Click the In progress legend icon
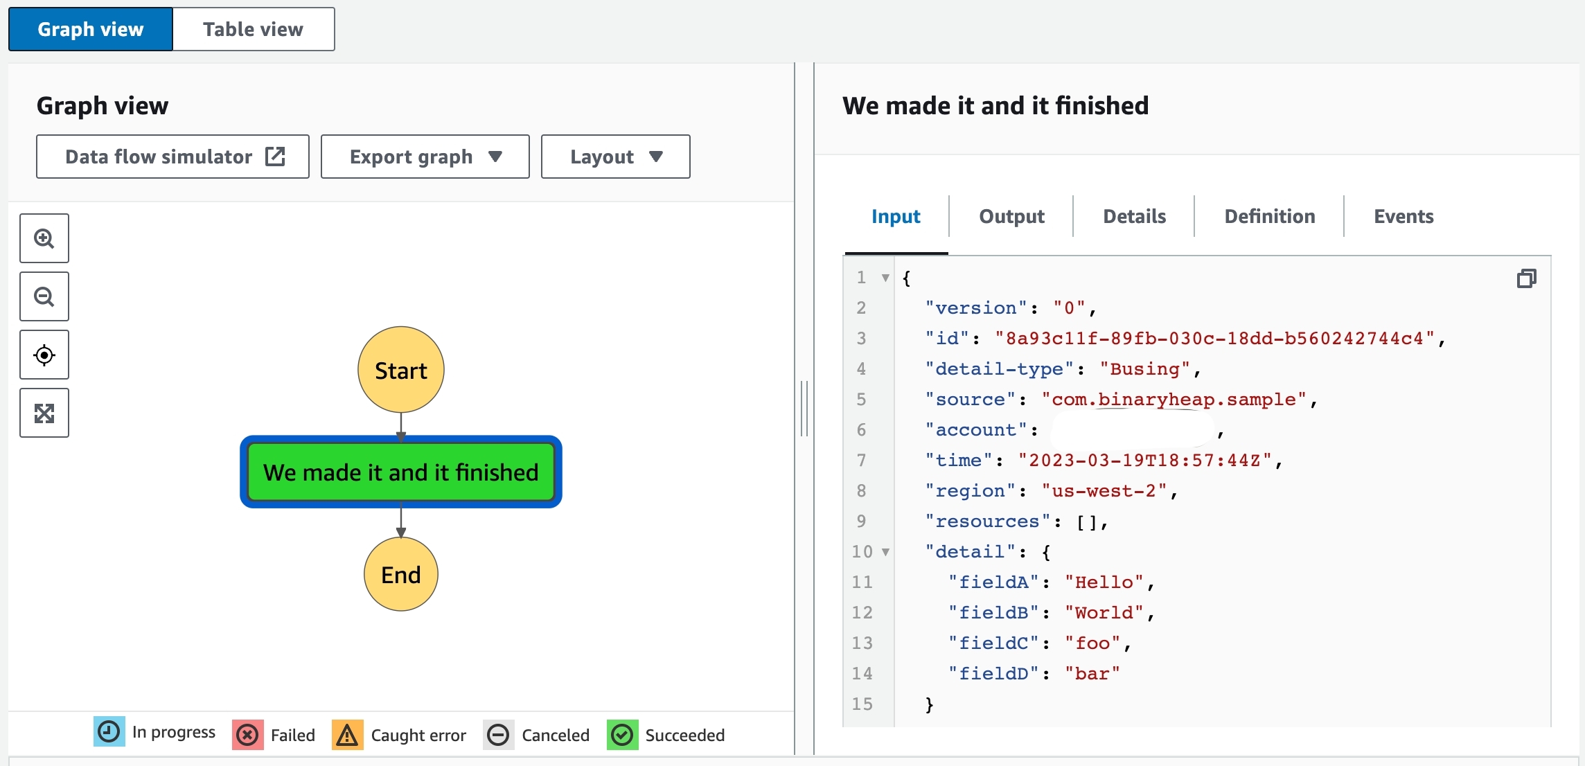Viewport: 1585px width, 766px height. coord(109,731)
